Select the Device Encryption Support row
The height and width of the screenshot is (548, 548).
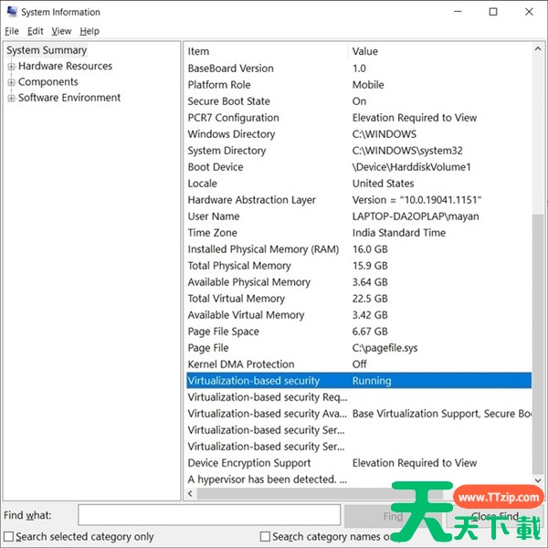(359, 462)
